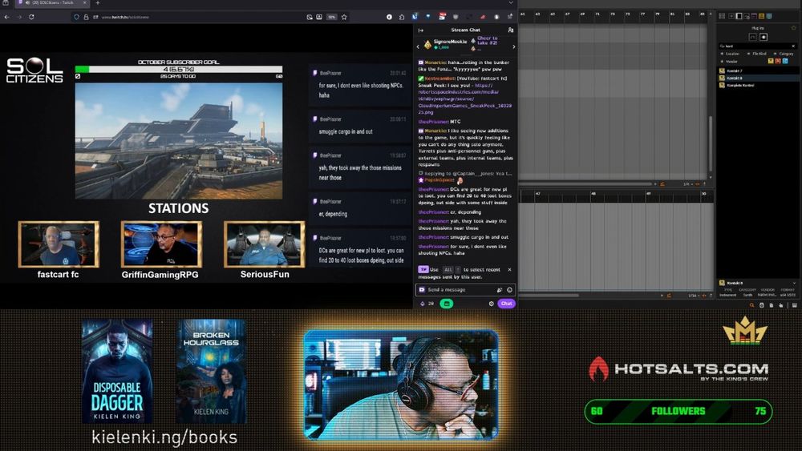This screenshot has width=802, height=451.
Task: Click PopsInSpace username in chat
Action: [439, 179]
